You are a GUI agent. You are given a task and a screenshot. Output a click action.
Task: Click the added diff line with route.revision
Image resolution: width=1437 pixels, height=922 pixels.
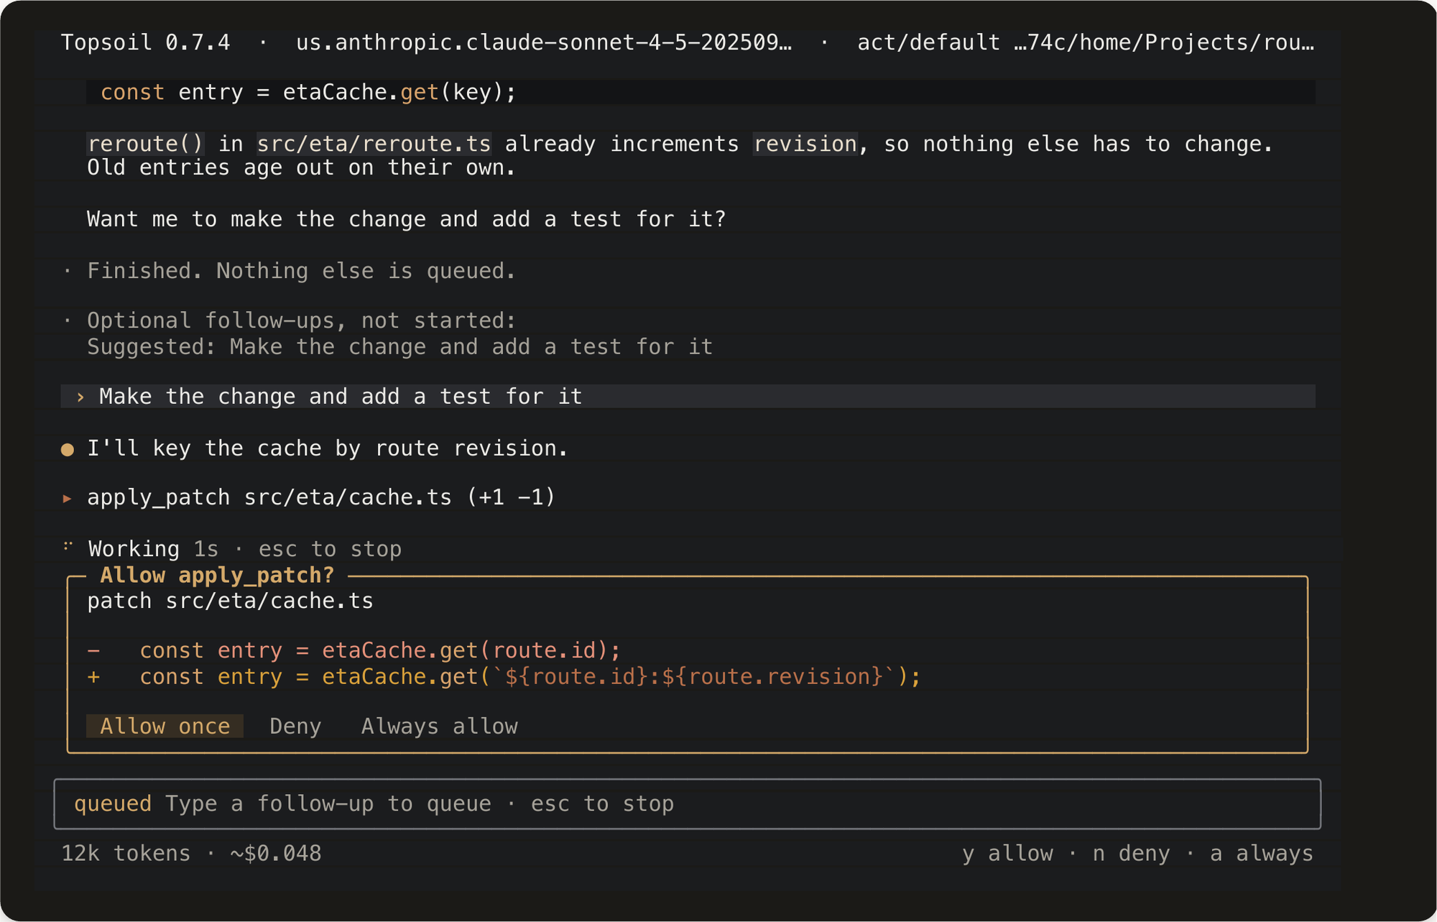504,676
